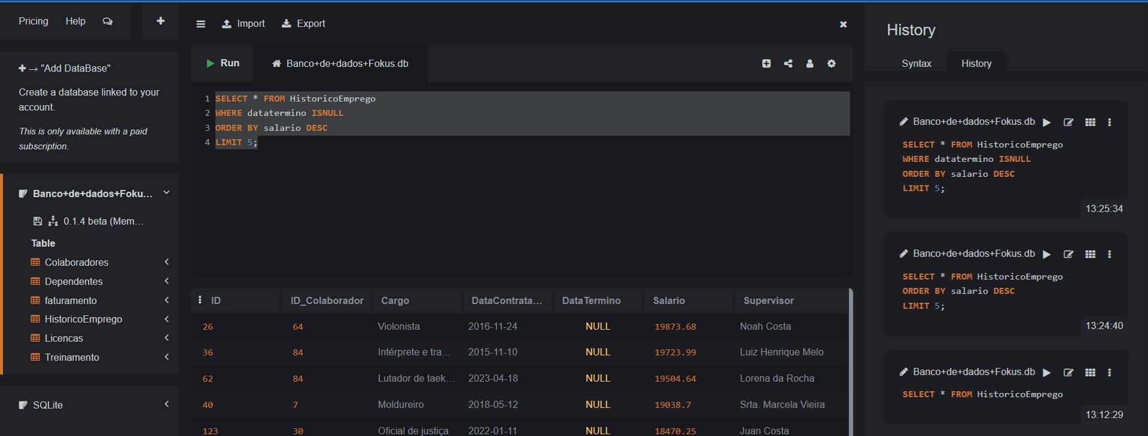This screenshot has width=1148, height=436.
Task: Open the HistoricoEmprego table in sidebar
Action: 83,319
